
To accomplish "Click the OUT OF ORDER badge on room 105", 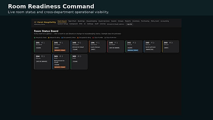I will [114, 48].
